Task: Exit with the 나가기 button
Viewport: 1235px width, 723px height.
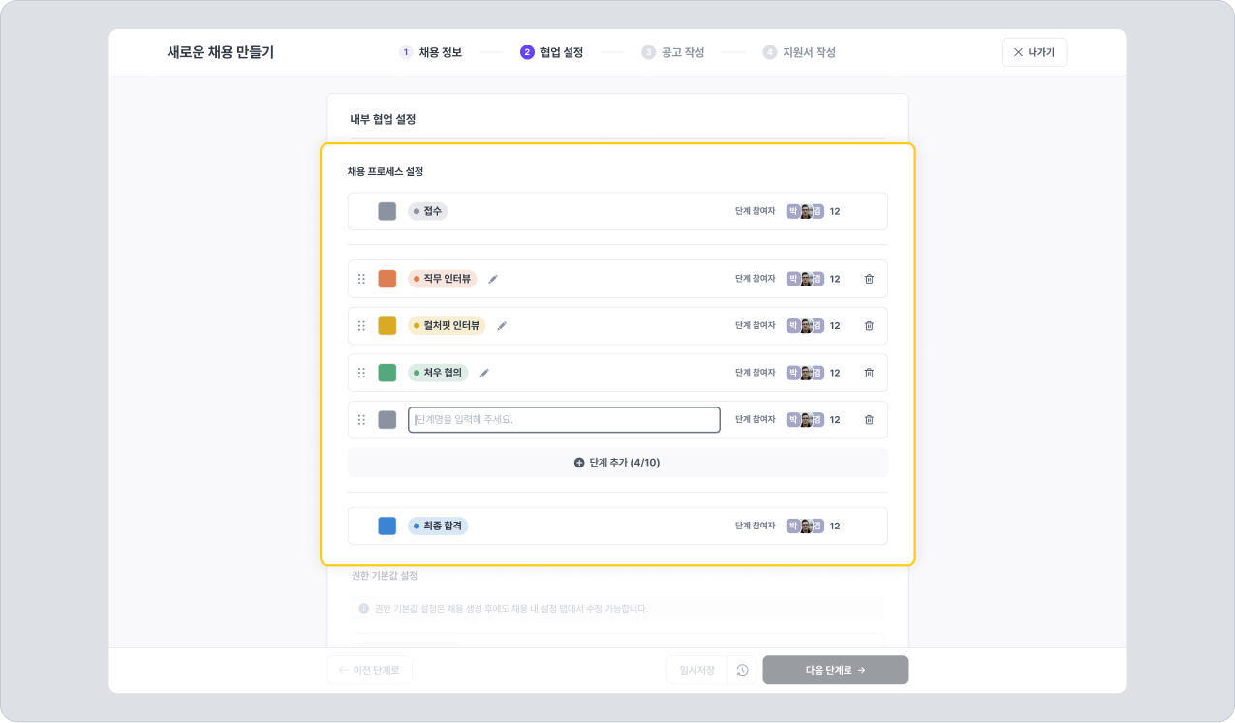Action: 1034,52
